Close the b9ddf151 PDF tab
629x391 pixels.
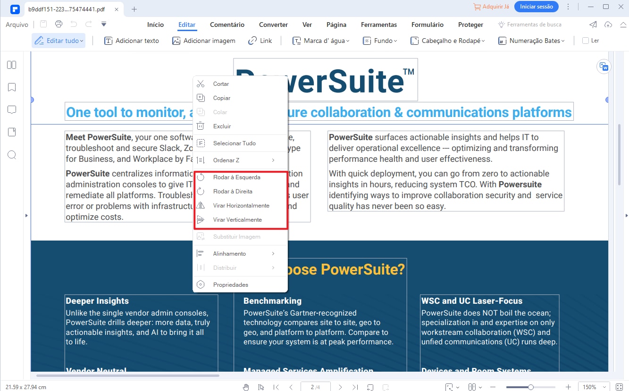click(116, 9)
